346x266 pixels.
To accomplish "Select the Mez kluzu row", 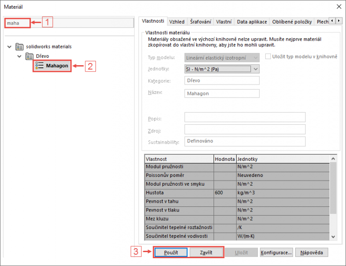I will click(x=237, y=219).
